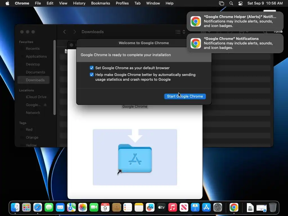This screenshot has height=216, width=288.
Task: Select Recents in Finder sidebar
Action: (x=33, y=48)
